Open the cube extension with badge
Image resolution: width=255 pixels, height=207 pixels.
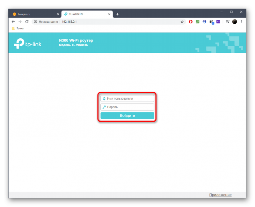pyautogui.click(x=211, y=22)
